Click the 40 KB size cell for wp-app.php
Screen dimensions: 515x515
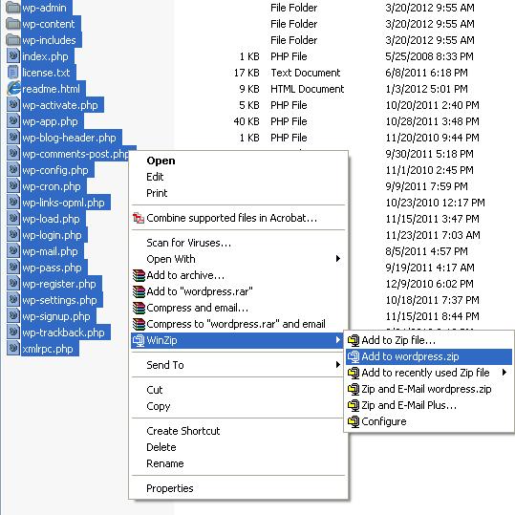[x=247, y=121]
